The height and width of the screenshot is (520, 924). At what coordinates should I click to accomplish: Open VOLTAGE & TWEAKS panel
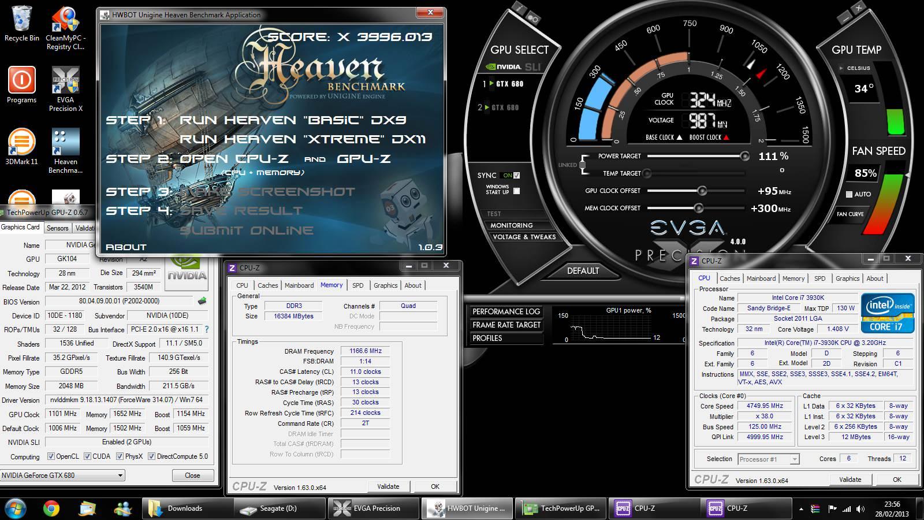[x=524, y=237]
